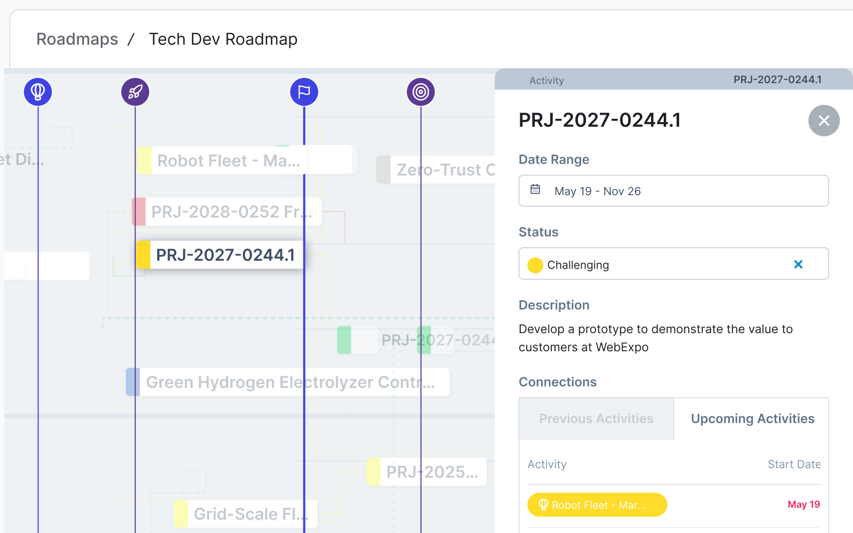Close the PRJ-2027-0244.1 activity panel

pos(824,120)
